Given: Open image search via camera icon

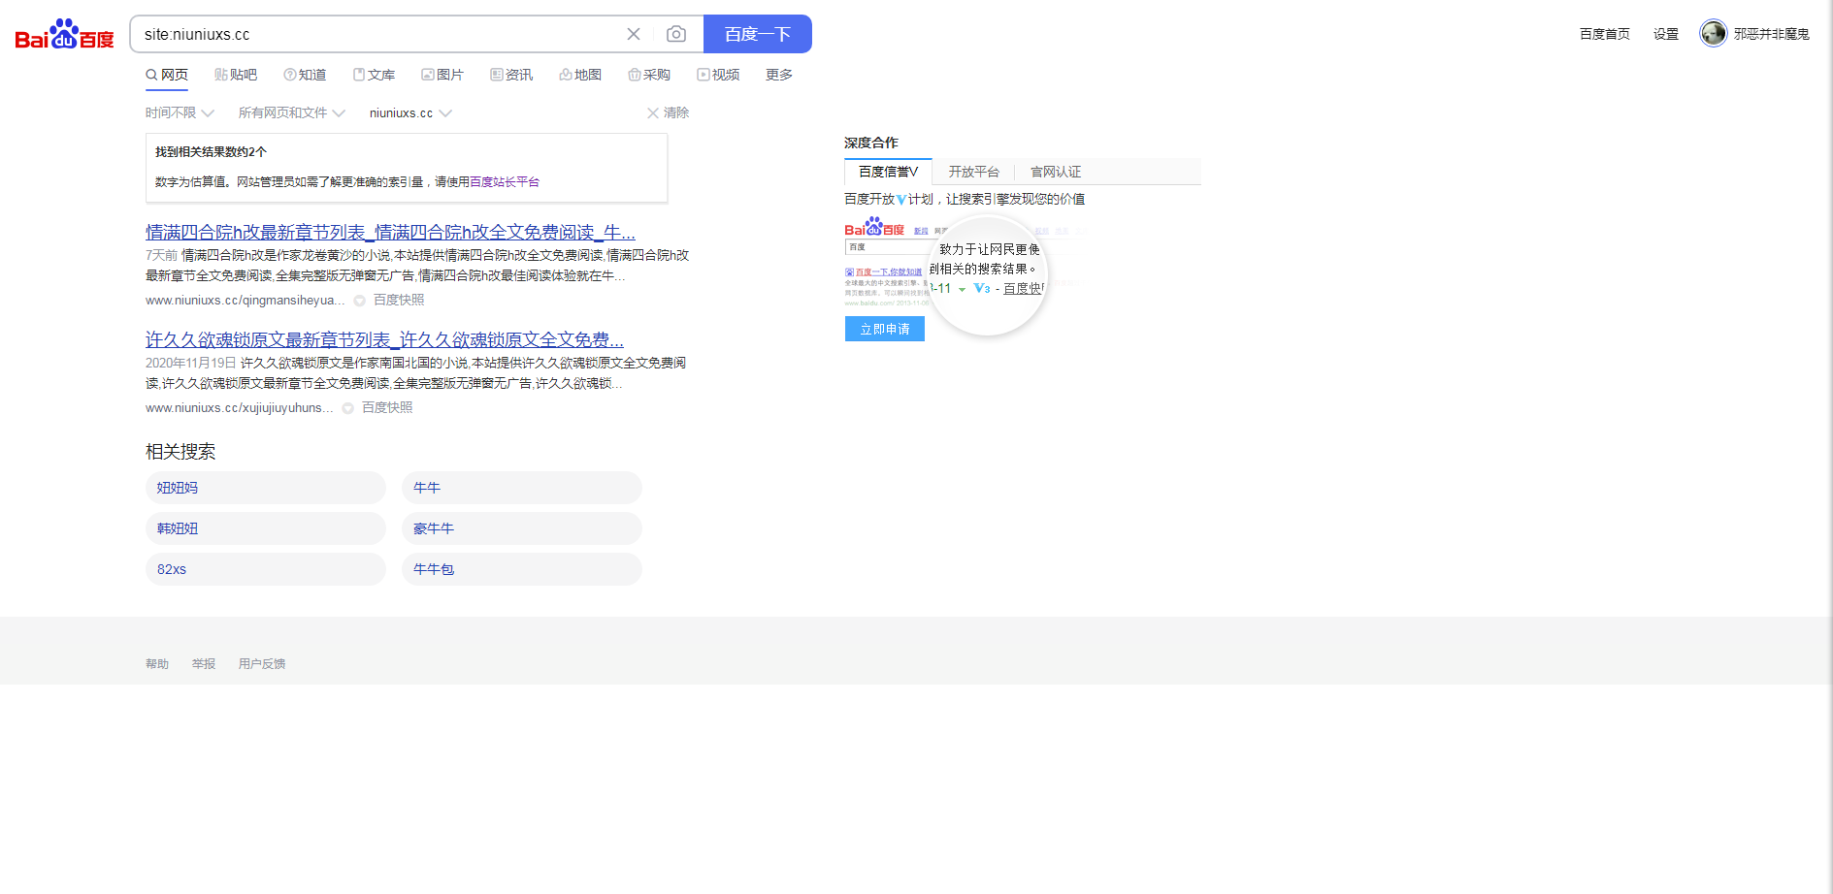Looking at the screenshot, I should pos(676,34).
